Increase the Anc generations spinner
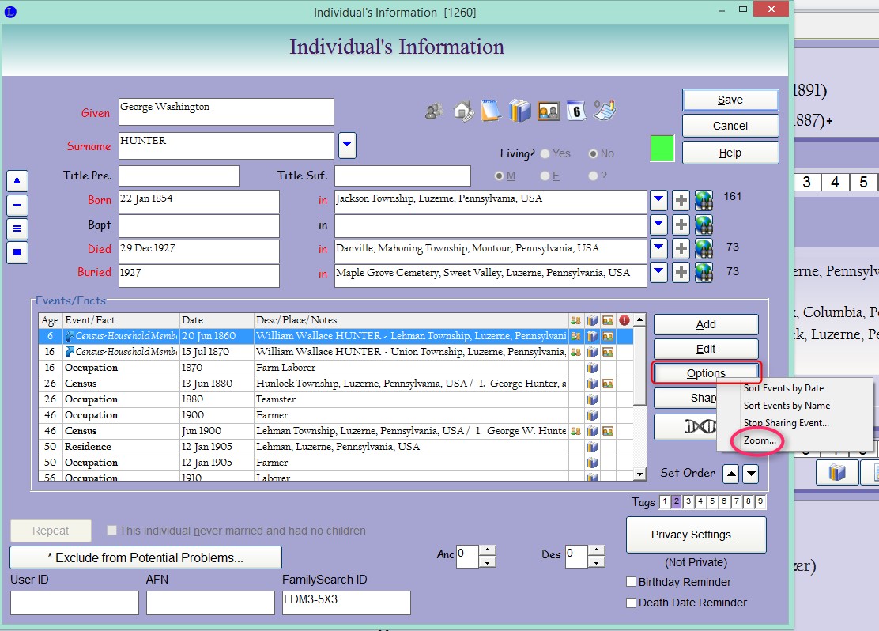Viewport: 879px width, 631px height. (488, 550)
